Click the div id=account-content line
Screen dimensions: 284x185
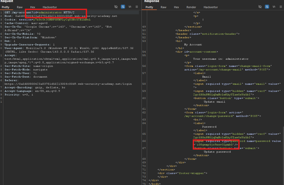196,52
